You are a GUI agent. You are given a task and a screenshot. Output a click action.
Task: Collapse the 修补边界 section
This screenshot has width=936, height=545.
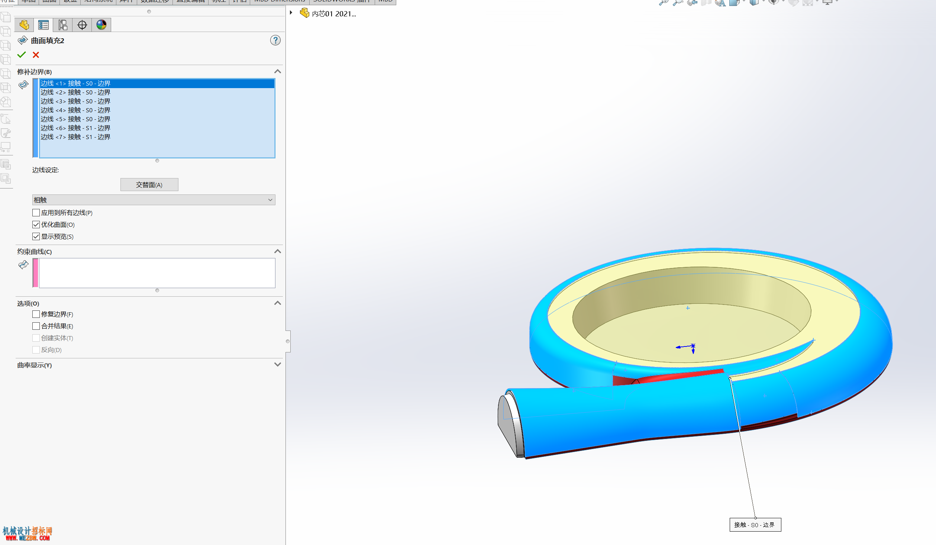point(277,71)
